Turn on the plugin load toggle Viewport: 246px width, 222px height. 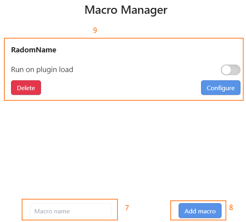coord(230,70)
